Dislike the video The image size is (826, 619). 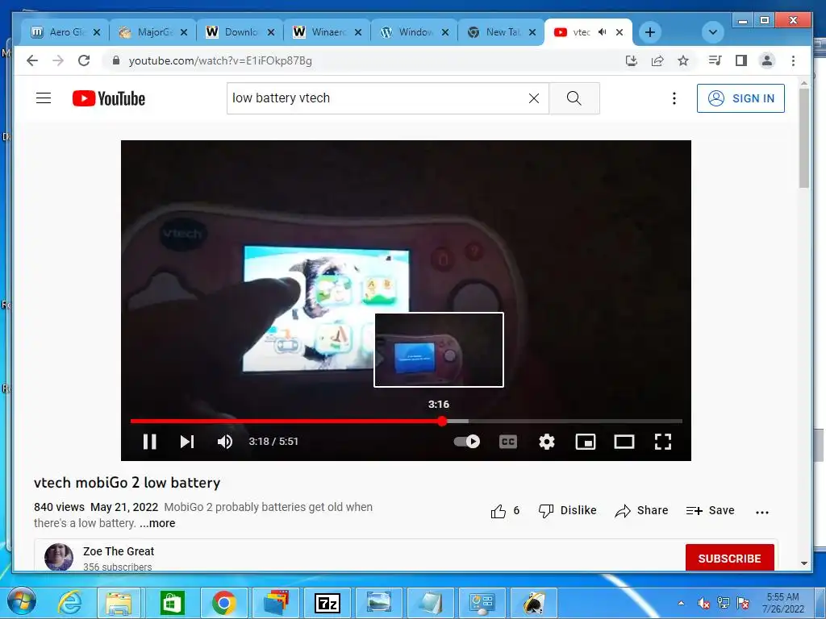(567, 510)
